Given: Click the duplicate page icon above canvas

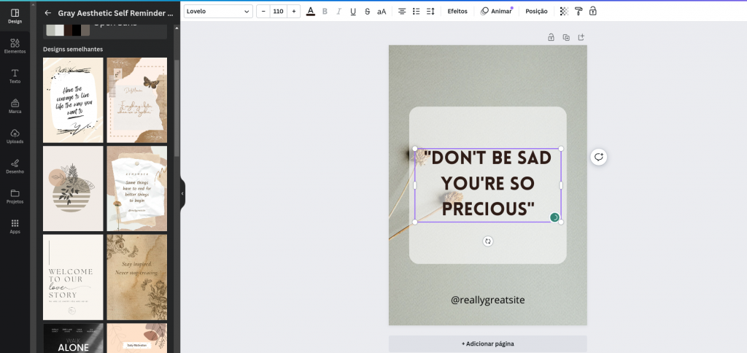Looking at the screenshot, I should (566, 37).
